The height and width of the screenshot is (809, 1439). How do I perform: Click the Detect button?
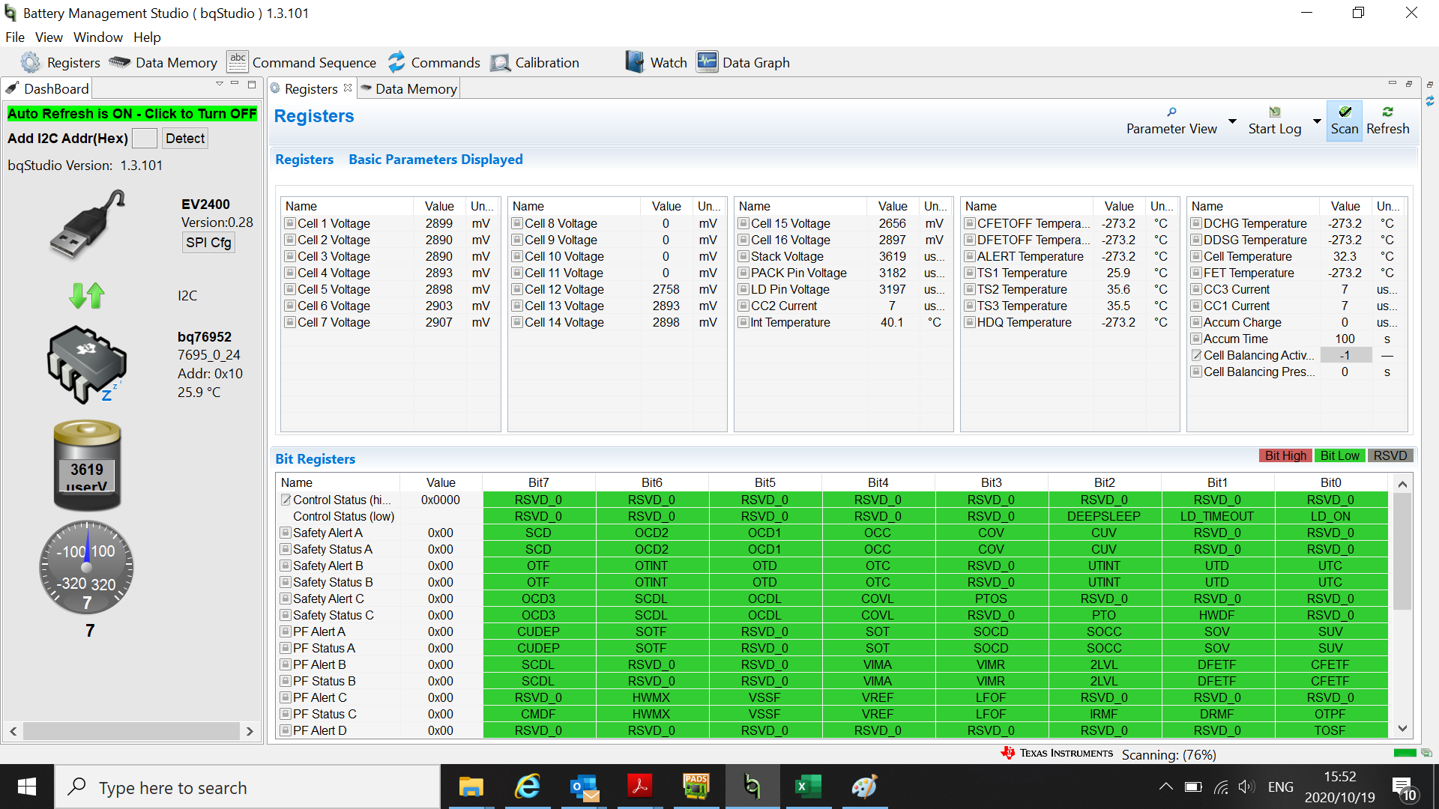pos(185,138)
